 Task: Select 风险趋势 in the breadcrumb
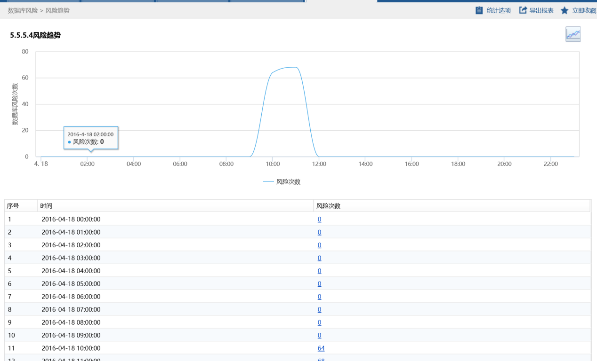click(x=57, y=10)
